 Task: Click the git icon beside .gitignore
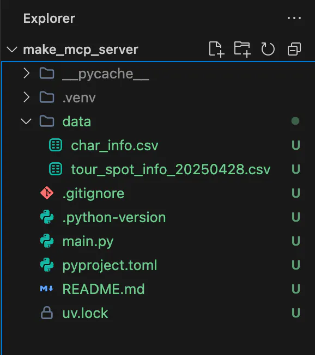click(47, 193)
